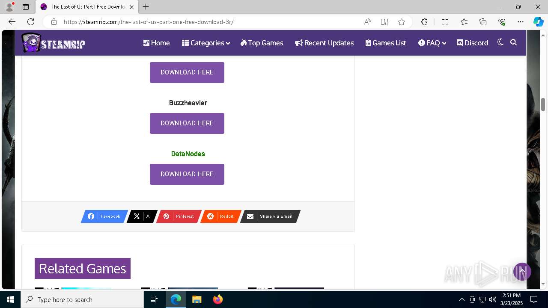Open Edge Settings and more menu
Image resolution: width=548 pixels, height=308 pixels.
521,22
